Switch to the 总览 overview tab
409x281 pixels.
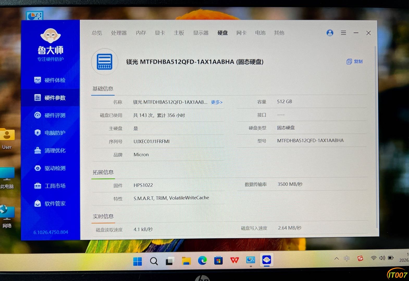(97, 33)
